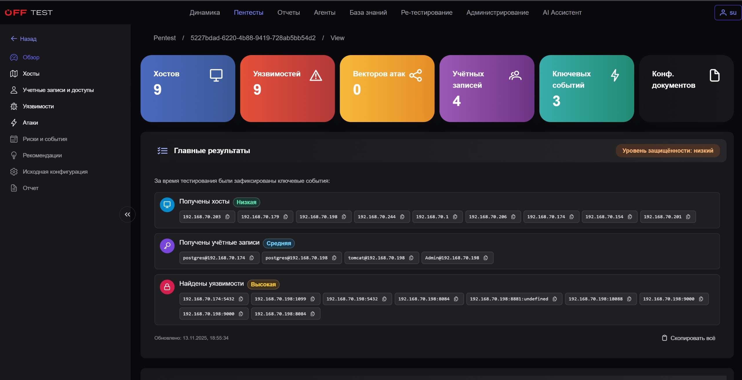Image resolution: width=742 pixels, height=380 pixels.
Task: Open Администрирование in top navigation
Action: [498, 12]
